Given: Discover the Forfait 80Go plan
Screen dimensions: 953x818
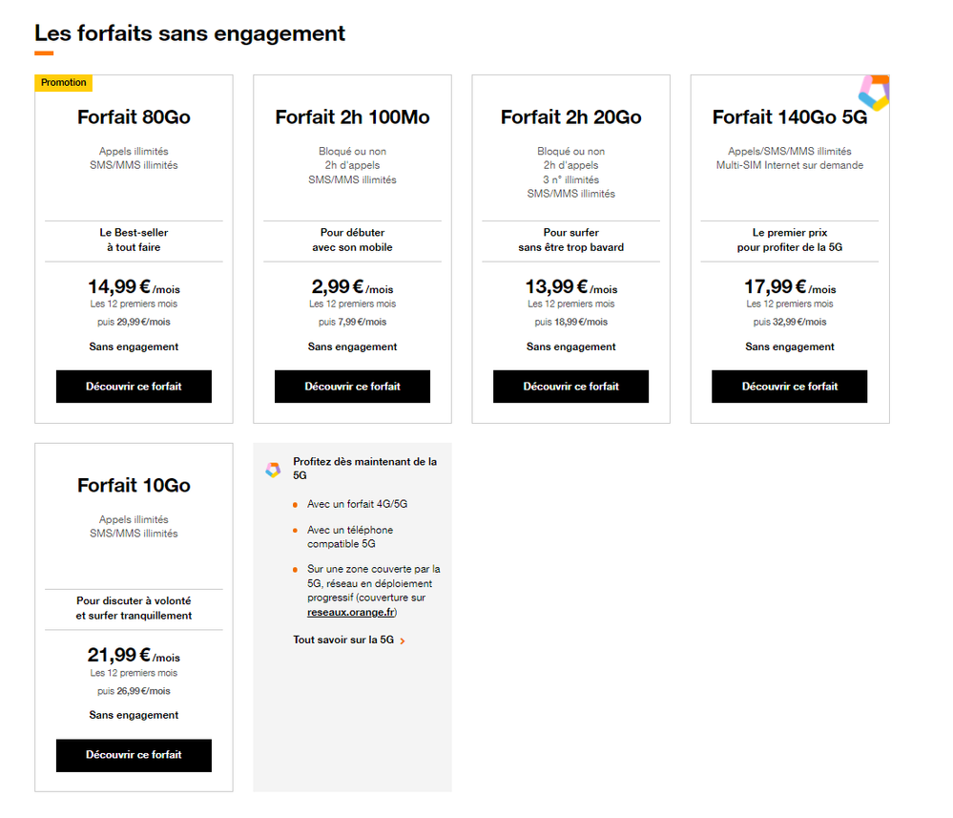Looking at the screenshot, I should point(134,387).
